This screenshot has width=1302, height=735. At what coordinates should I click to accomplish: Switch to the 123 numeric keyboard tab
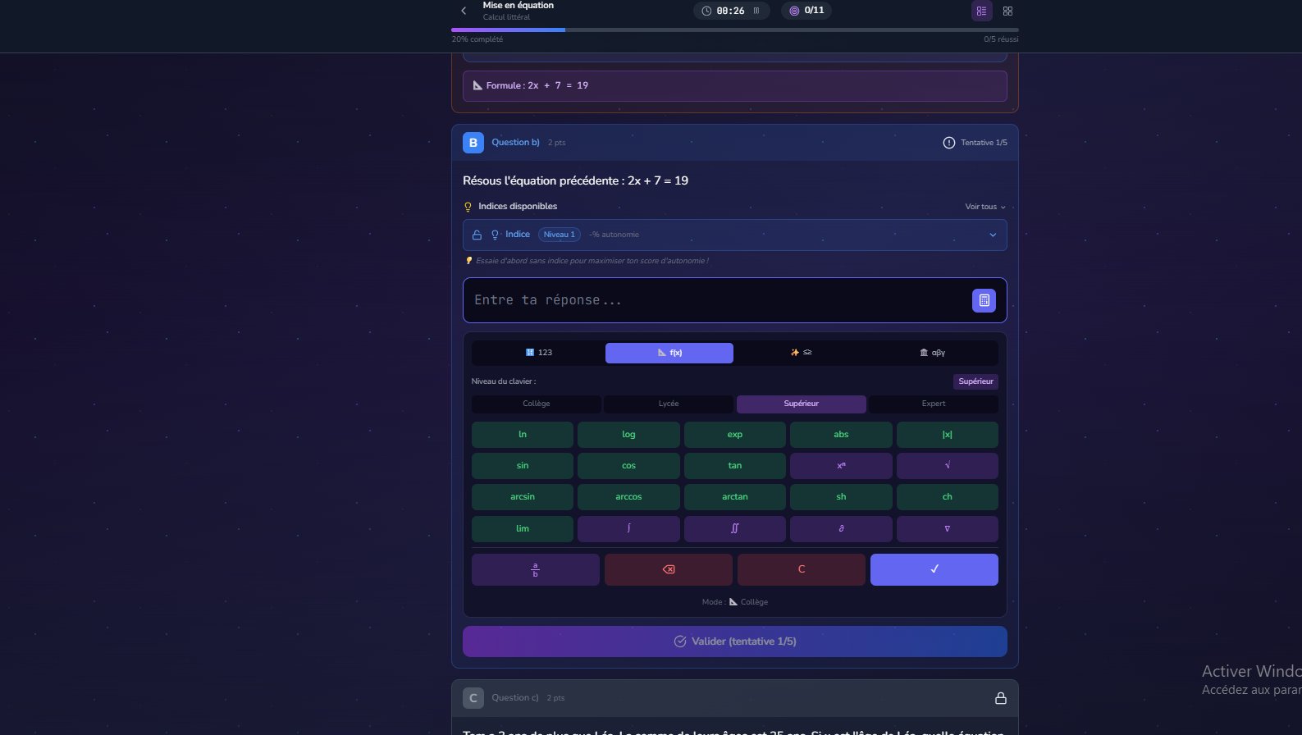(538, 353)
